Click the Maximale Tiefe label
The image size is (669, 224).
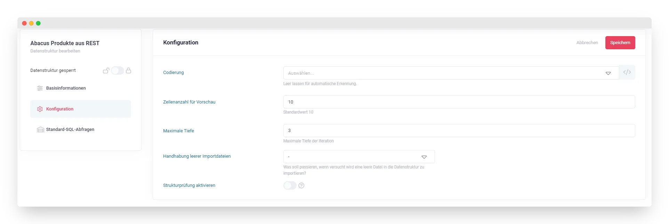tap(178, 131)
